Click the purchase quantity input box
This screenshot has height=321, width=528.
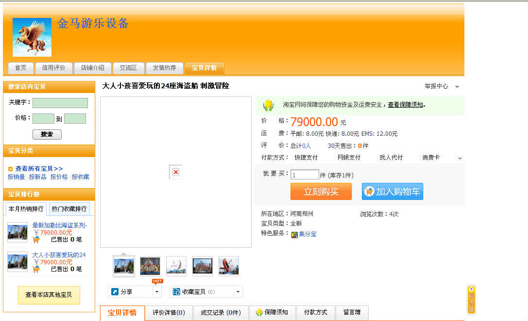pyautogui.click(x=305, y=175)
